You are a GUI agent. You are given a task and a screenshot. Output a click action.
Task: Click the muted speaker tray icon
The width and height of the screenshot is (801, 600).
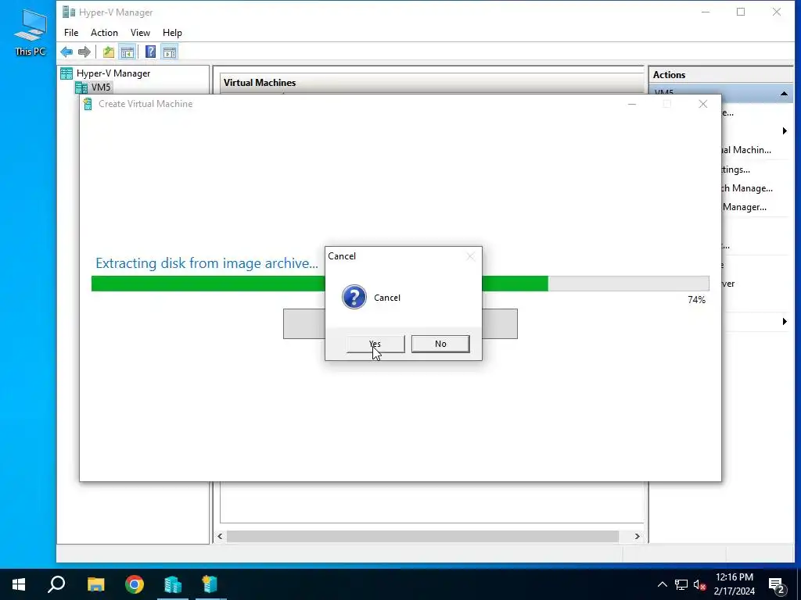pyautogui.click(x=700, y=584)
